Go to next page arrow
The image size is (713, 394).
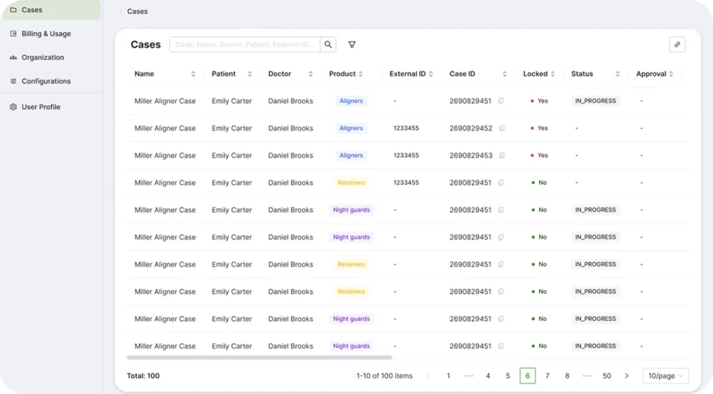[627, 376]
